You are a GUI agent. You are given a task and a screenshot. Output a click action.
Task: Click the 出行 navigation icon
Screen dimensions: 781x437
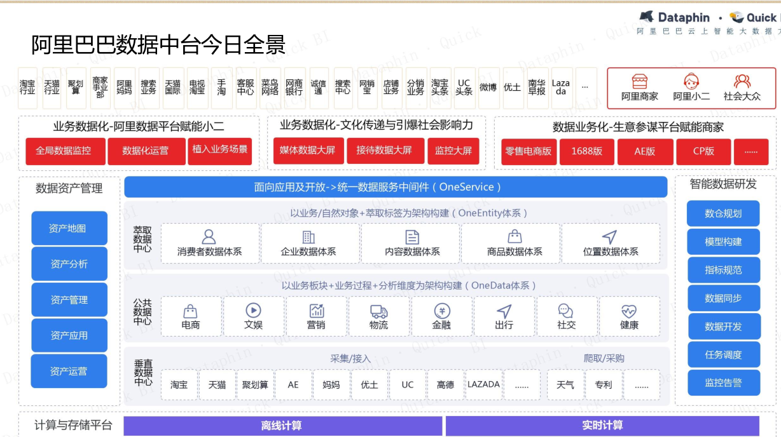[504, 311]
